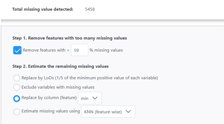Image resolution: width=224 pixels, height=124 pixels.
Task: Click the 'Estimate missing values using' label
Action: [x=50, y=111]
